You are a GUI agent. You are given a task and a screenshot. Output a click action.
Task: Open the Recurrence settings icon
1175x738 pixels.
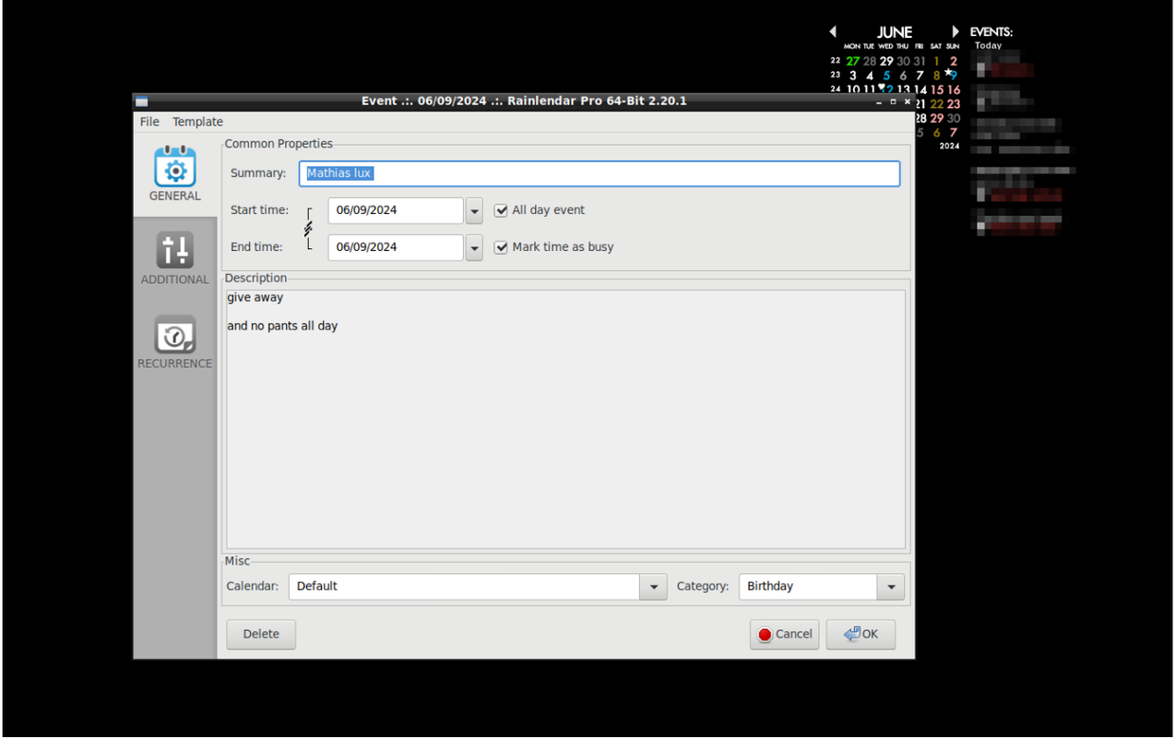click(174, 335)
